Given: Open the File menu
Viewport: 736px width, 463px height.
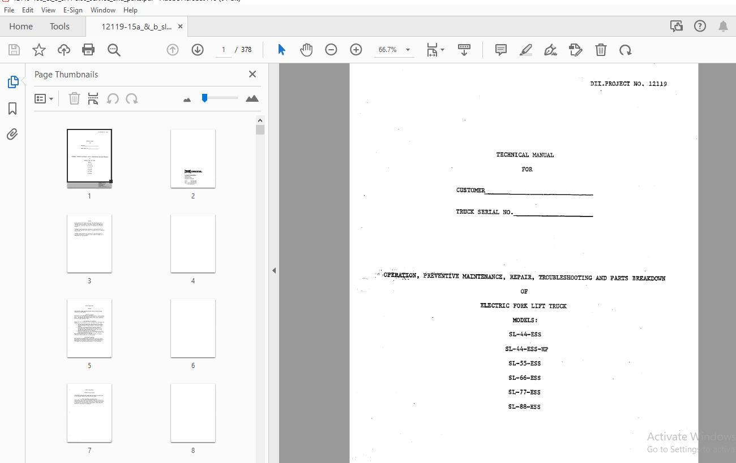Looking at the screenshot, I should 10,10.
